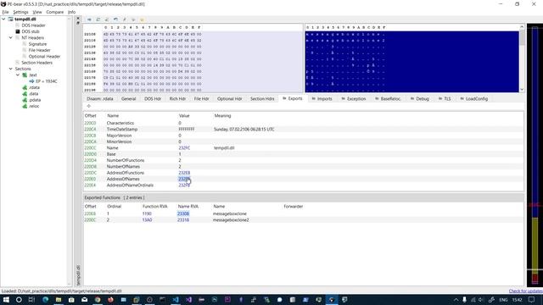Open the DOS Hdr tab
Image resolution: width=543 pixels, height=305 pixels.
point(153,98)
